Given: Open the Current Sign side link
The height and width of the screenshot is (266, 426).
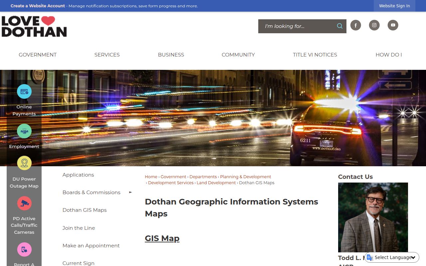Looking at the screenshot, I should (79, 263).
